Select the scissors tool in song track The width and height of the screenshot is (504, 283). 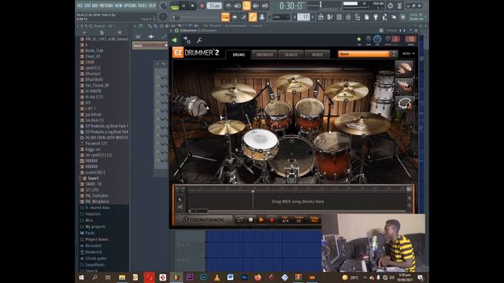180,208
